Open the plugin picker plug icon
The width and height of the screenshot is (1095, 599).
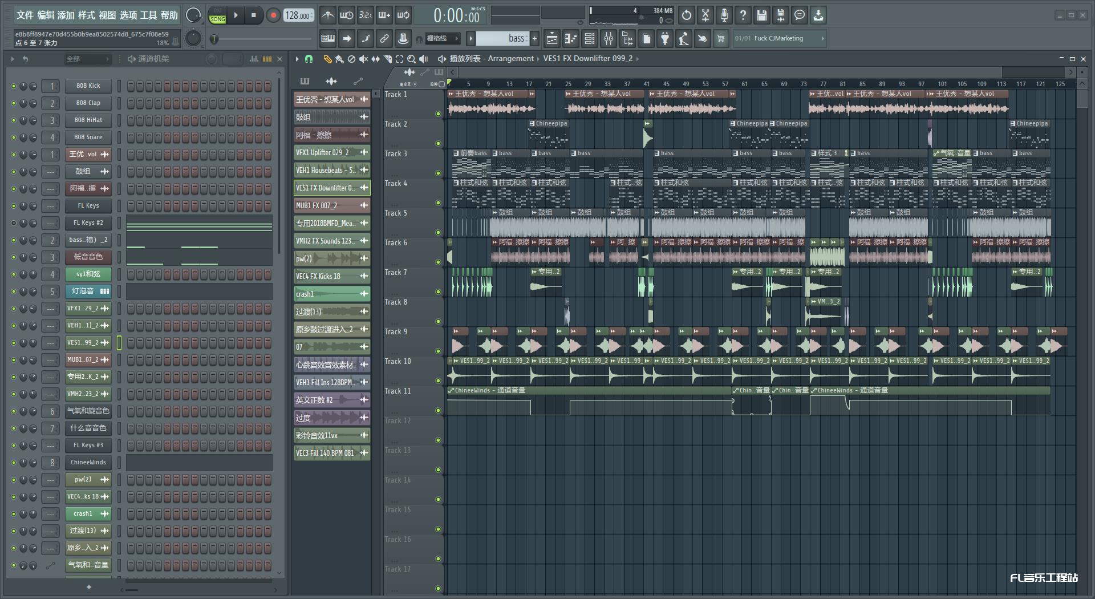tap(665, 38)
